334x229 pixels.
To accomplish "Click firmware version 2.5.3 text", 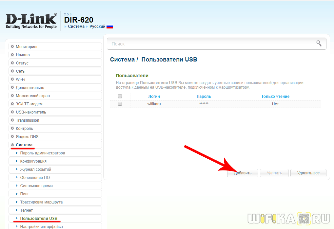I will point(68,14).
